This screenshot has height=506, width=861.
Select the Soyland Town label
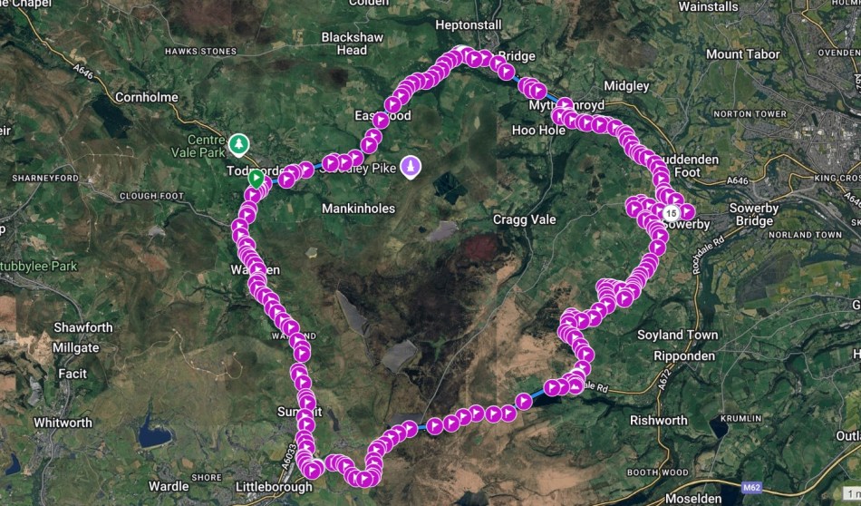678,336
